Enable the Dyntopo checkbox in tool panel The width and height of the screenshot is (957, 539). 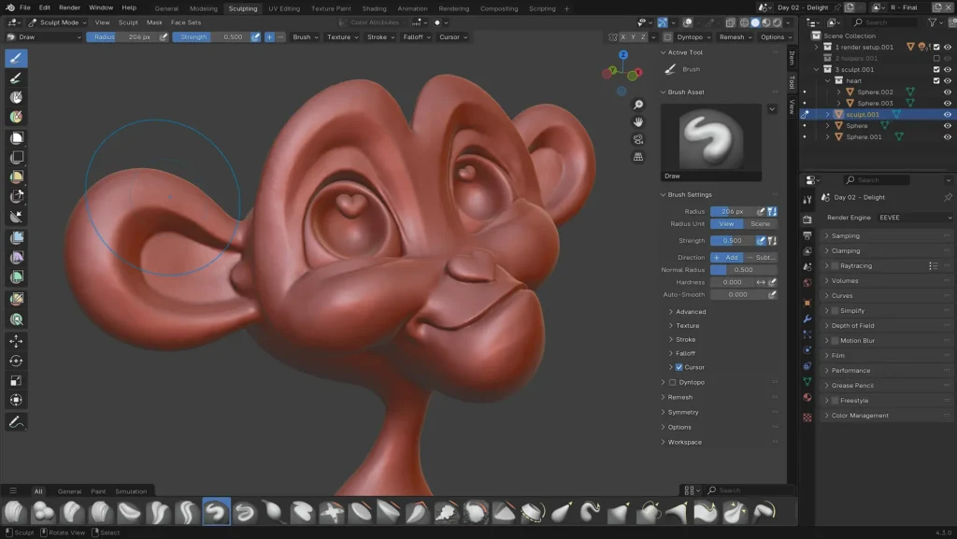click(673, 382)
